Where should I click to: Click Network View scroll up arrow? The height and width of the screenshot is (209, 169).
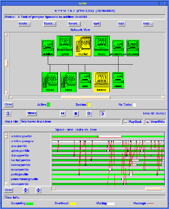pyautogui.click(x=6, y=34)
